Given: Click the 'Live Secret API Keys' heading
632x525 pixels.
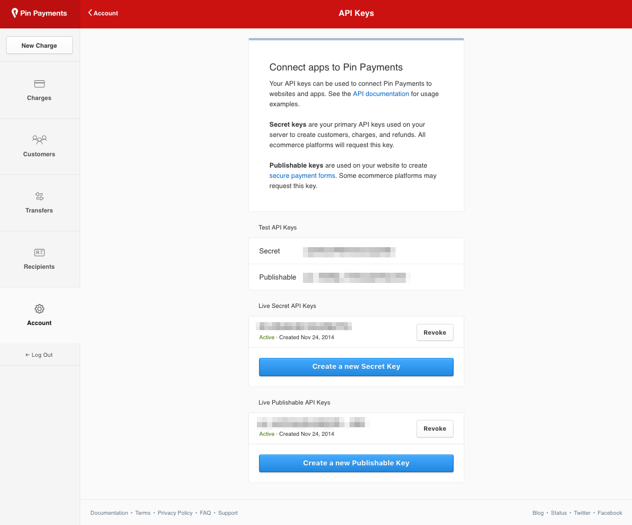Looking at the screenshot, I should click(287, 306).
